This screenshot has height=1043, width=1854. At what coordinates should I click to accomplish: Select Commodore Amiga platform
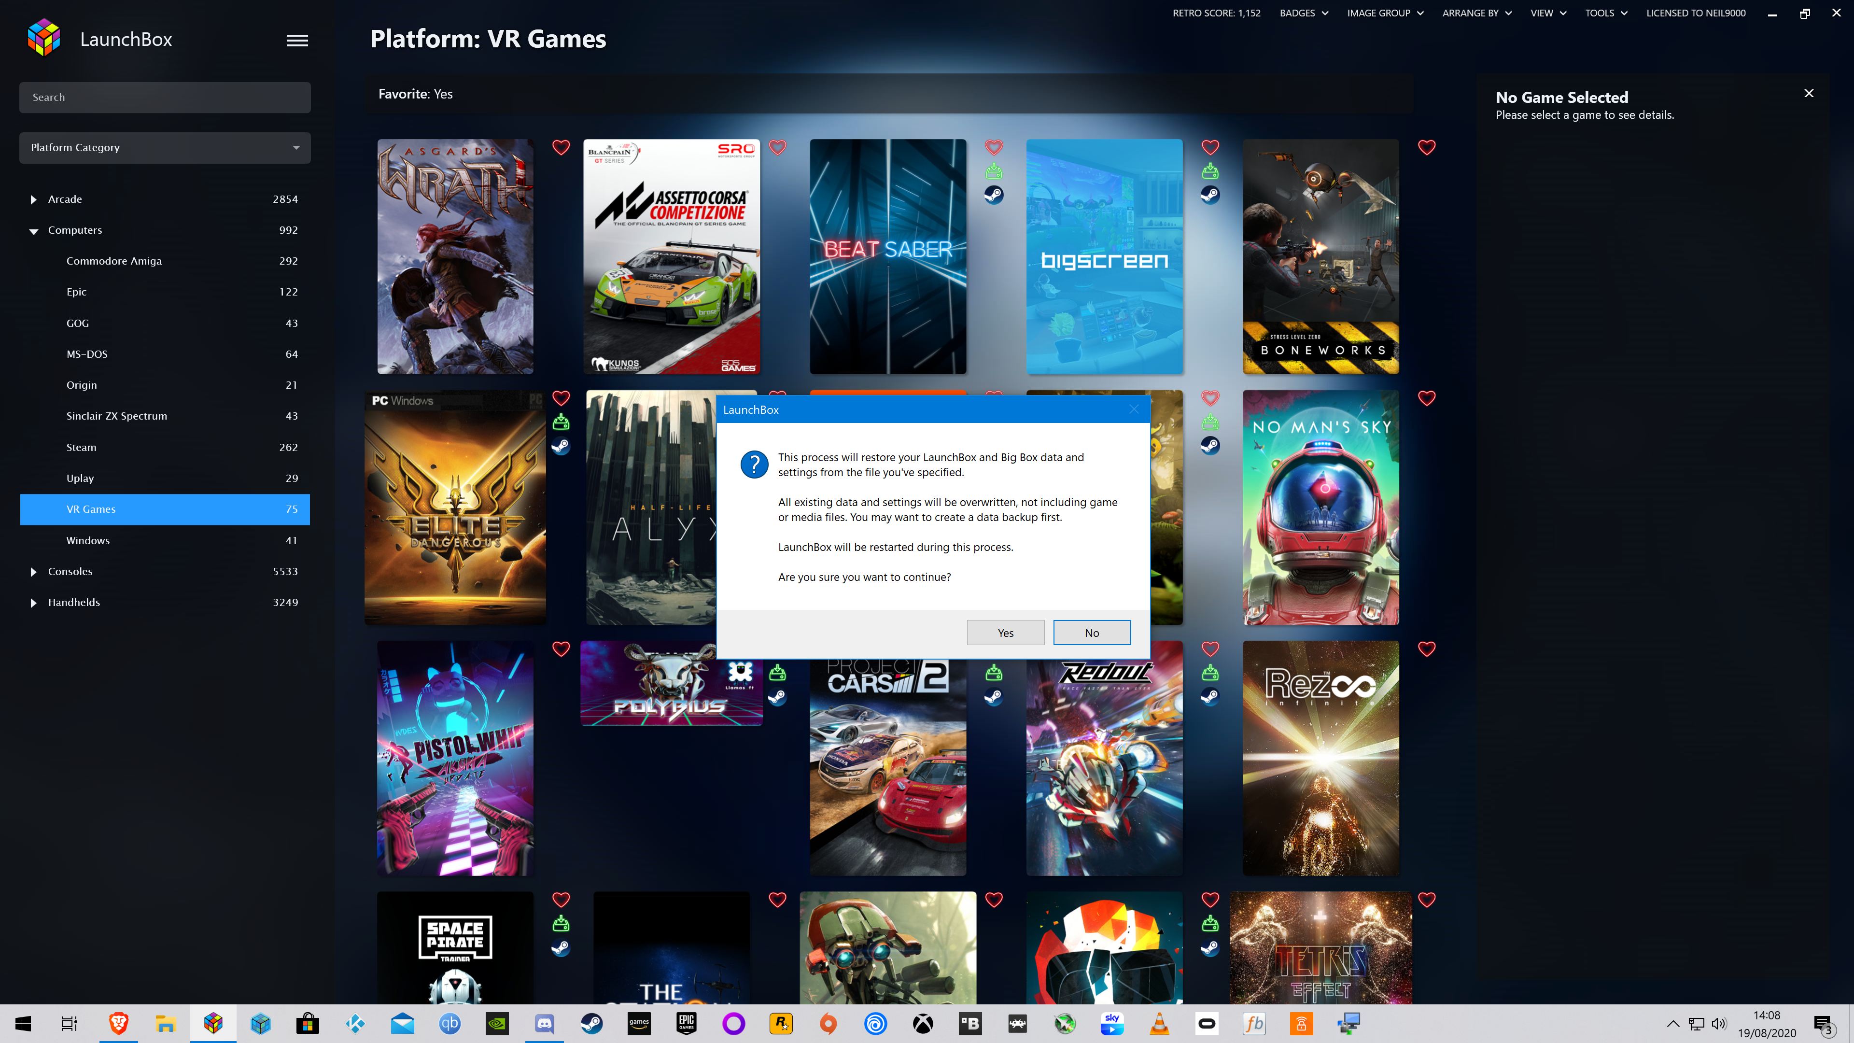(x=165, y=261)
